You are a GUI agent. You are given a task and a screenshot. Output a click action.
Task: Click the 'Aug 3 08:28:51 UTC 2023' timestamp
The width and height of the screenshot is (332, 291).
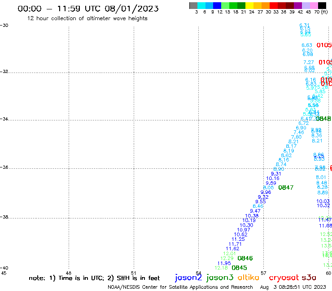tap(293, 287)
